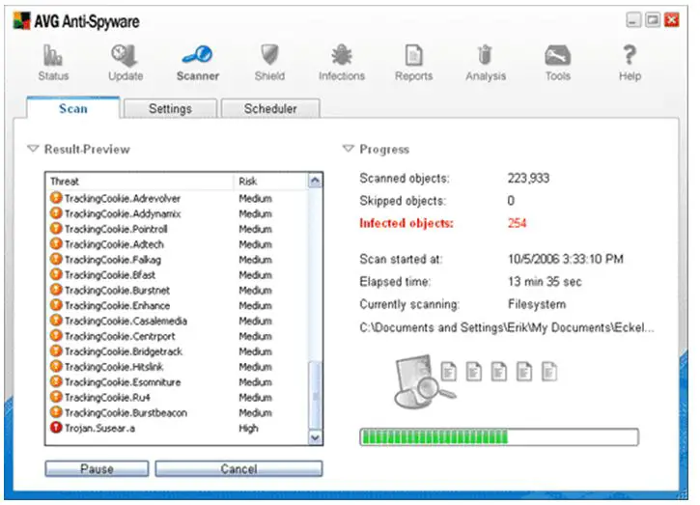This screenshot has width=700, height=505.
Task: Switch to the Settings tab
Action: pos(170,108)
